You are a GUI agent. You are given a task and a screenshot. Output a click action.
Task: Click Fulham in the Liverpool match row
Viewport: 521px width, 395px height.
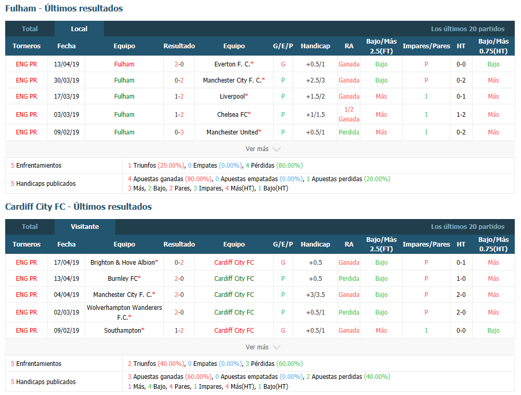coord(124,96)
